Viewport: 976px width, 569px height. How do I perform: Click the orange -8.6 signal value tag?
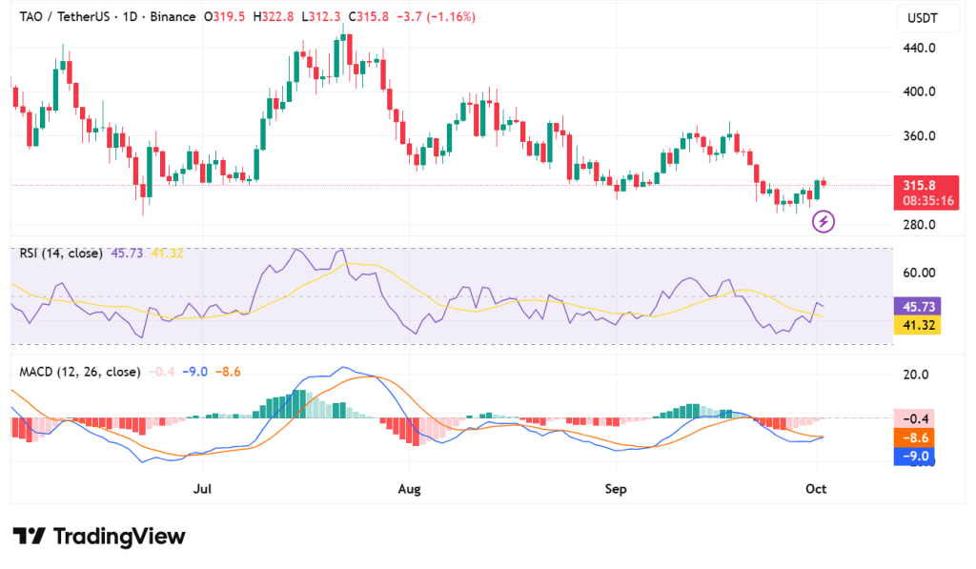[914, 437]
